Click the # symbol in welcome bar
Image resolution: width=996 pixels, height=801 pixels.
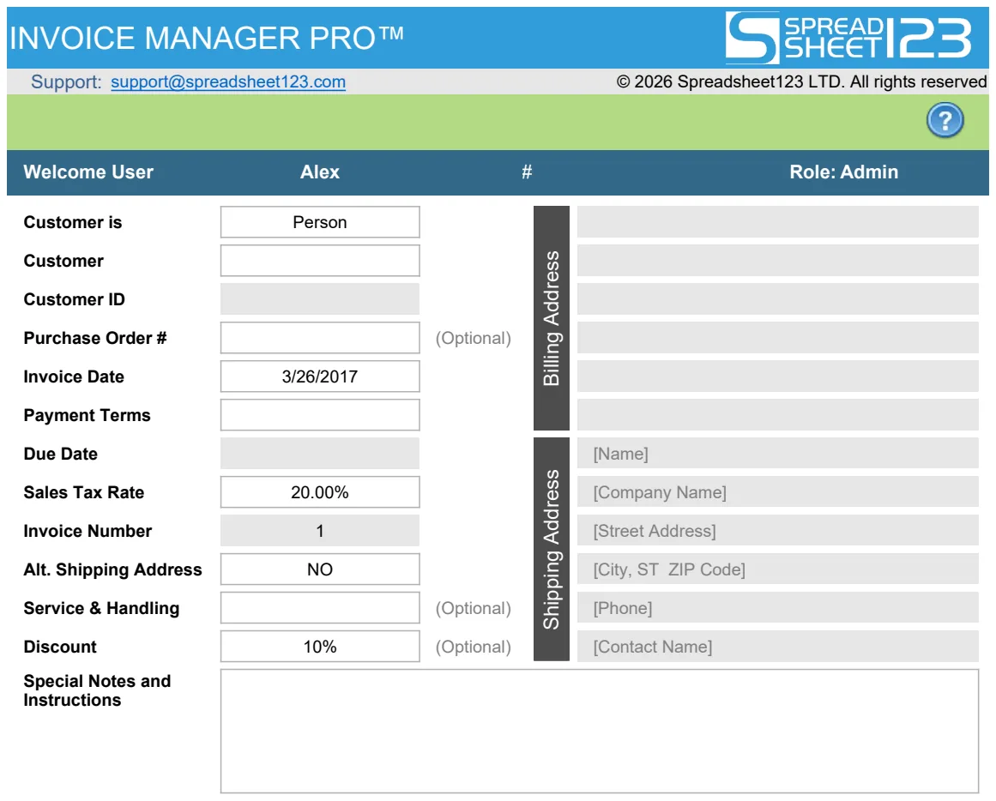pos(527,172)
